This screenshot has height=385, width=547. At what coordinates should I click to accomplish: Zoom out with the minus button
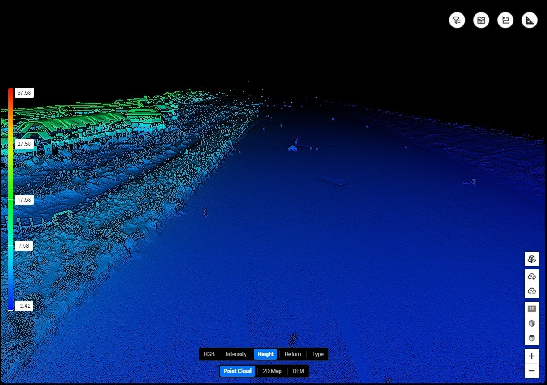pos(531,370)
